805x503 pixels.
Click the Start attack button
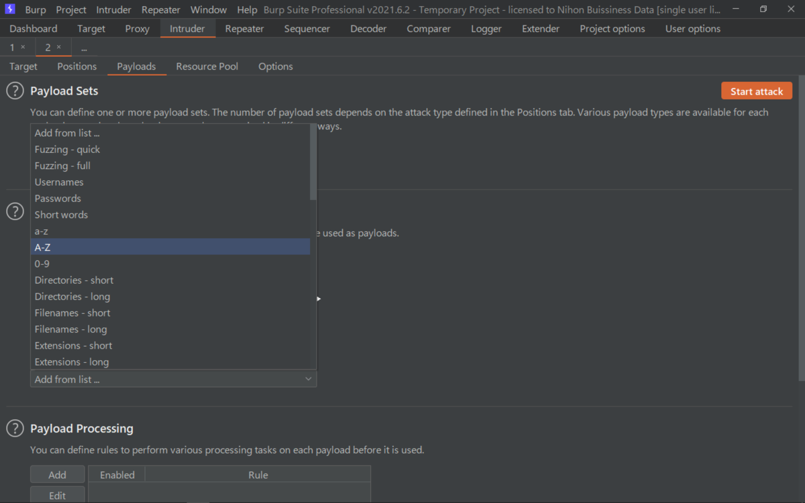click(757, 91)
